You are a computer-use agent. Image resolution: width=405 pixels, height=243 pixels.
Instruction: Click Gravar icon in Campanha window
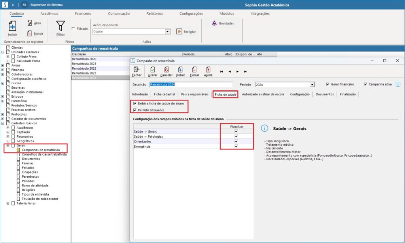click(153, 70)
